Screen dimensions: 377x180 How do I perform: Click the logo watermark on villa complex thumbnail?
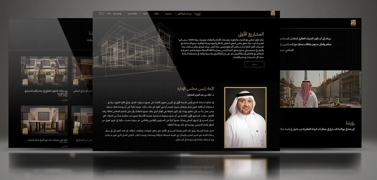tap(25, 82)
